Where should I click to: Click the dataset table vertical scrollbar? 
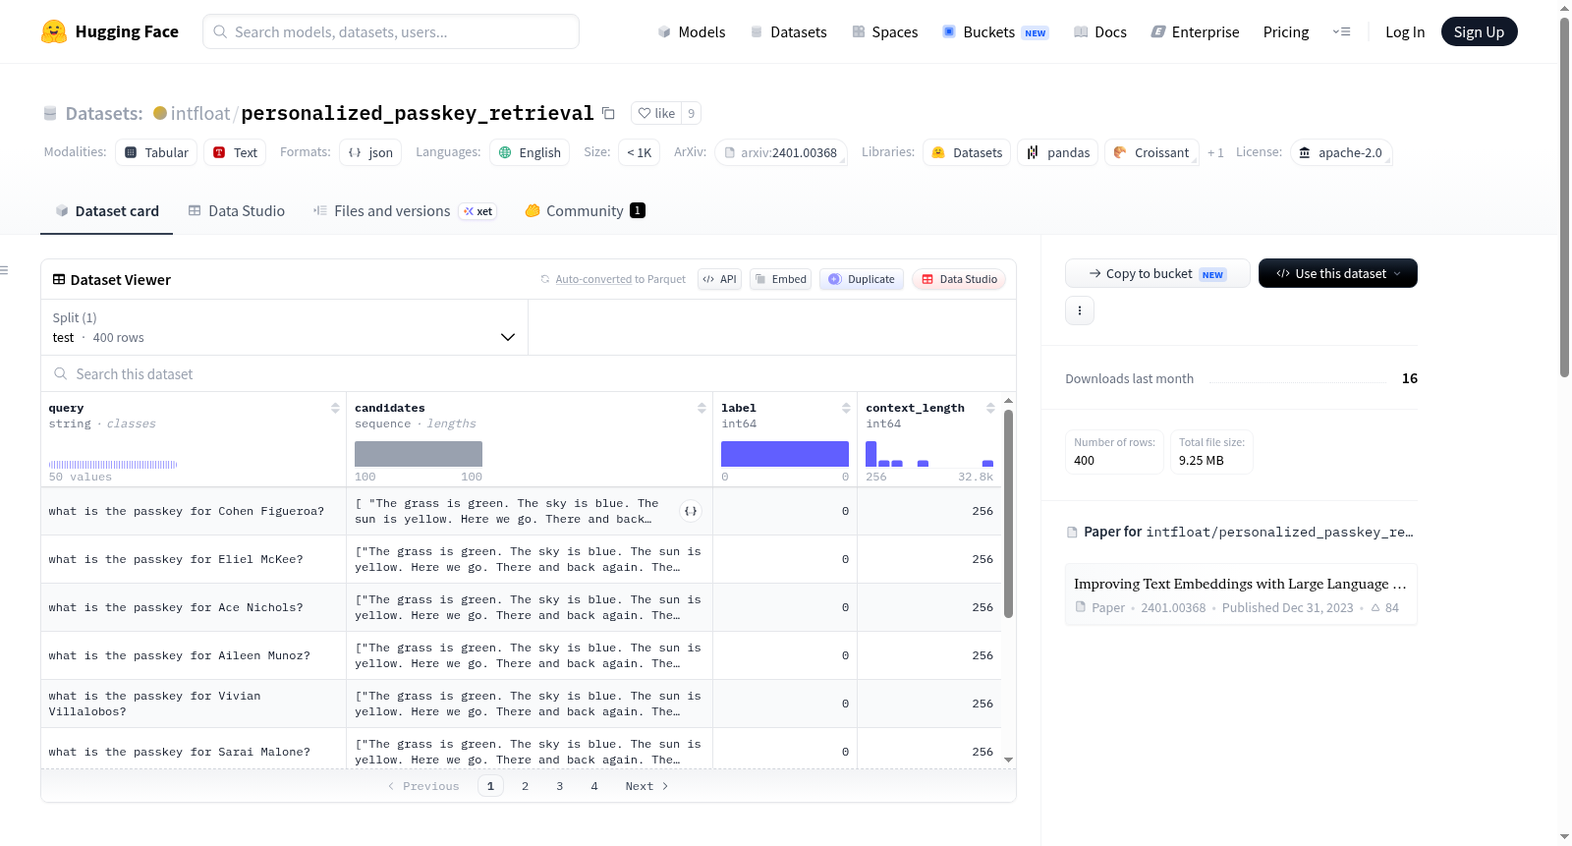tap(1008, 514)
